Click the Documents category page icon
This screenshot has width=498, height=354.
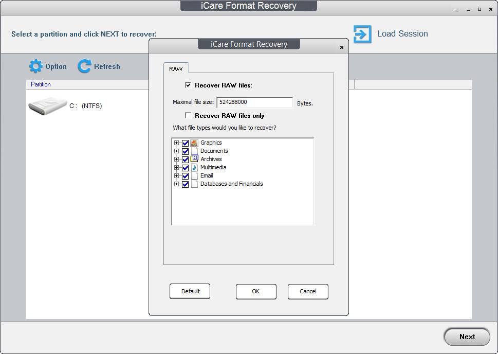(x=194, y=151)
